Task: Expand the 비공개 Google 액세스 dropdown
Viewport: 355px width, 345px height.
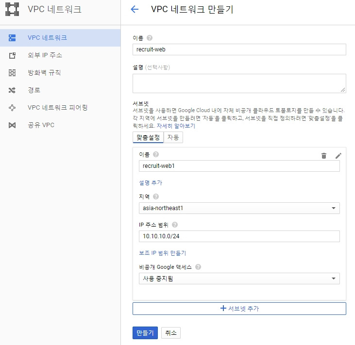Action: [239, 279]
